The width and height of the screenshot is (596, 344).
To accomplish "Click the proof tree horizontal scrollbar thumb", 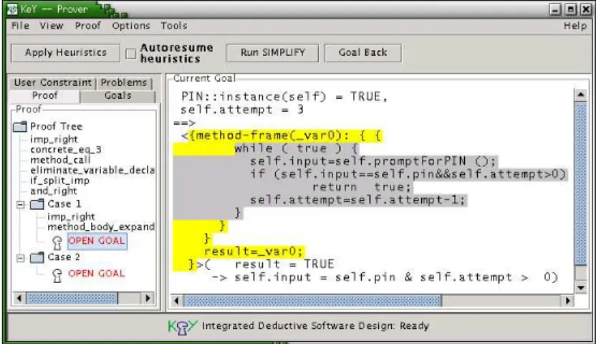I will click(x=72, y=298).
